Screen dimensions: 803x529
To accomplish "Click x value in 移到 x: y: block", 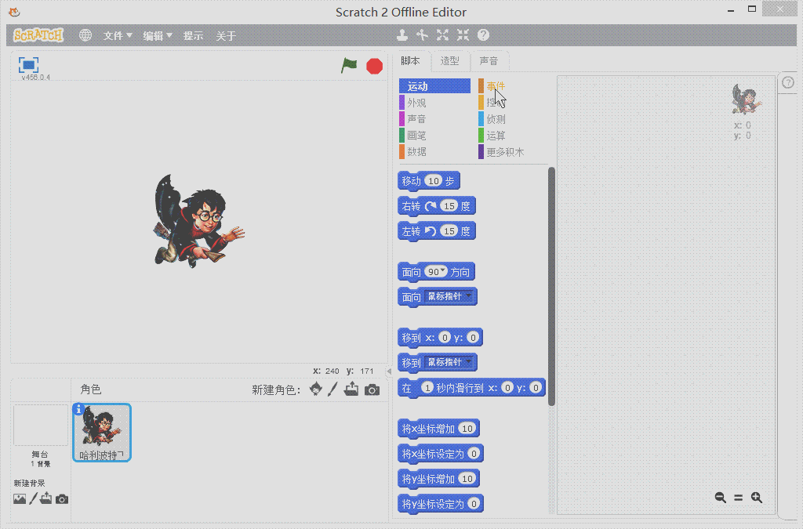I will (x=445, y=338).
